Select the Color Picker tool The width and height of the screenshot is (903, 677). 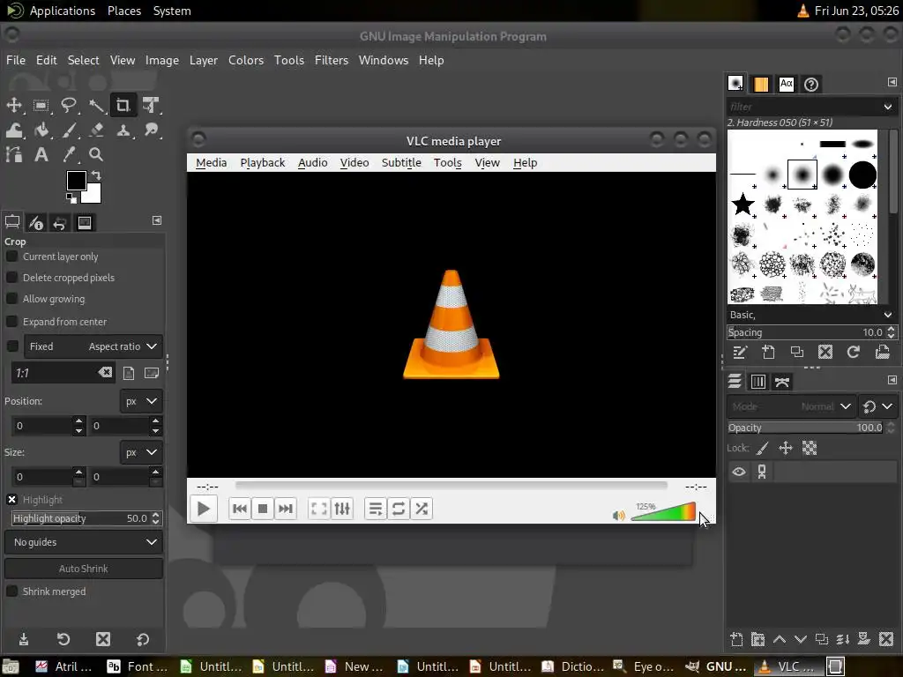pyautogui.click(x=69, y=154)
